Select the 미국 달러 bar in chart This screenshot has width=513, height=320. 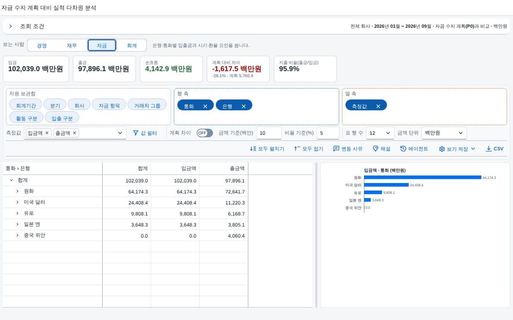pos(386,185)
